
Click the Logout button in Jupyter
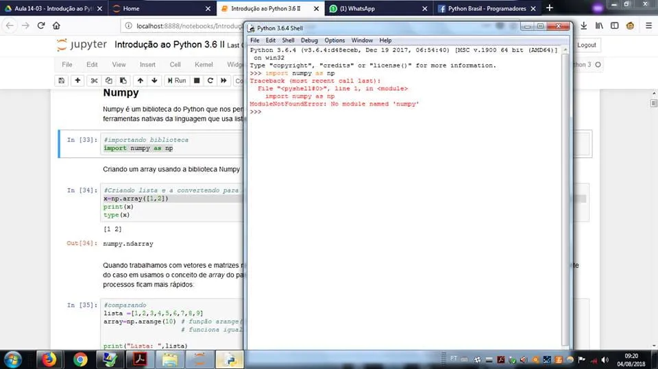pyautogui.click(x=586, y=45)
